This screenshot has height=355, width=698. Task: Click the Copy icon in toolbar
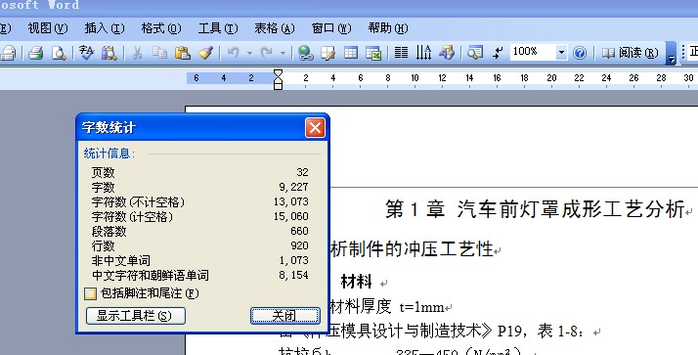pos(159,53)
